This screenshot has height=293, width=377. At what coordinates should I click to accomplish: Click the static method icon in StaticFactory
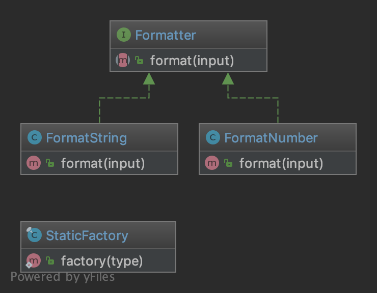34,261
